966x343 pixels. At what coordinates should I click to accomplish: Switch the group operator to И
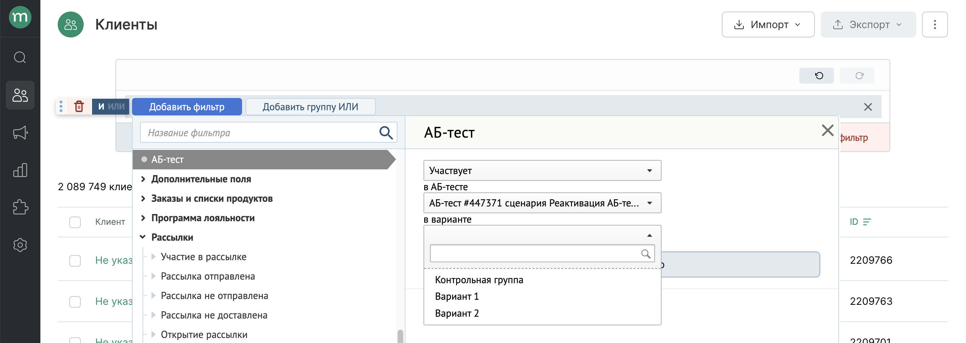point(101,107)
